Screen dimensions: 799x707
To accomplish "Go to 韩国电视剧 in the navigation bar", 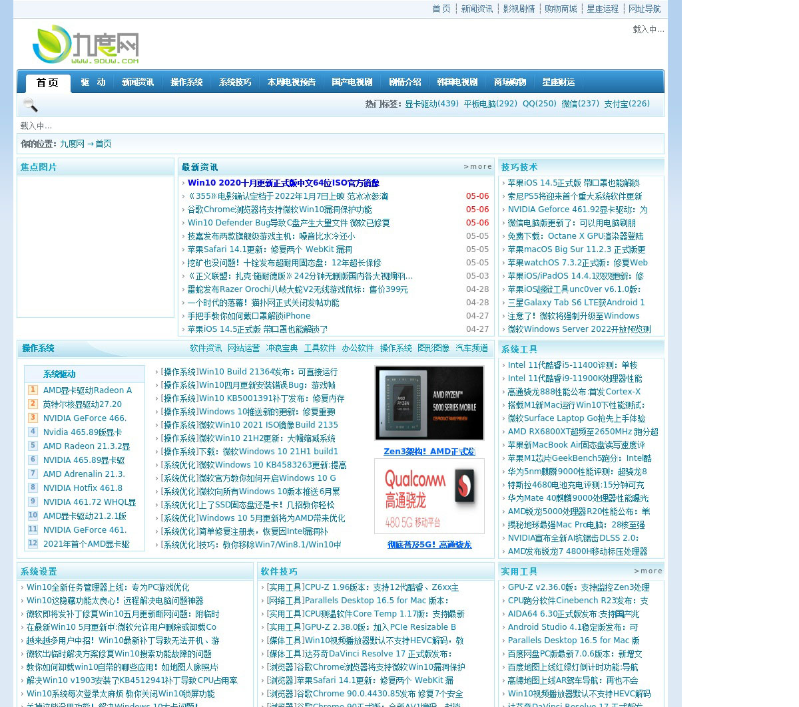I will 457,82.
